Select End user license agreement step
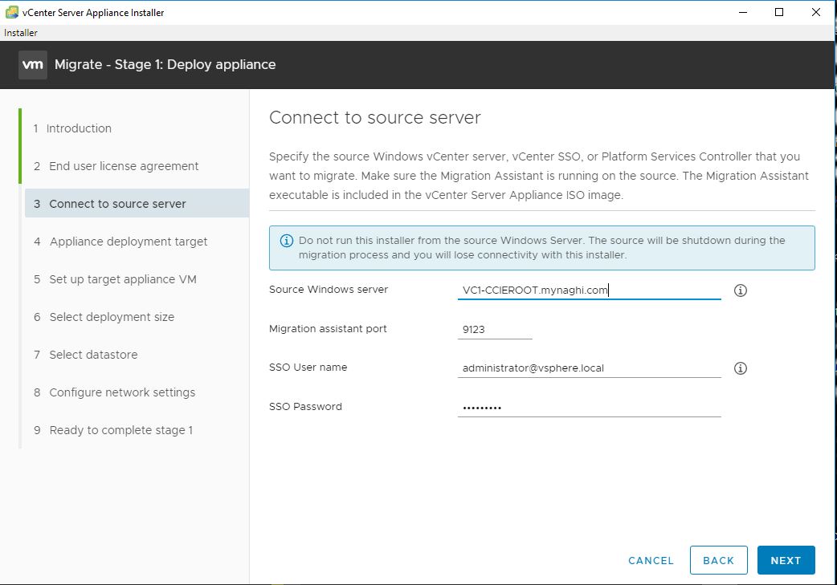 [124, 166]
